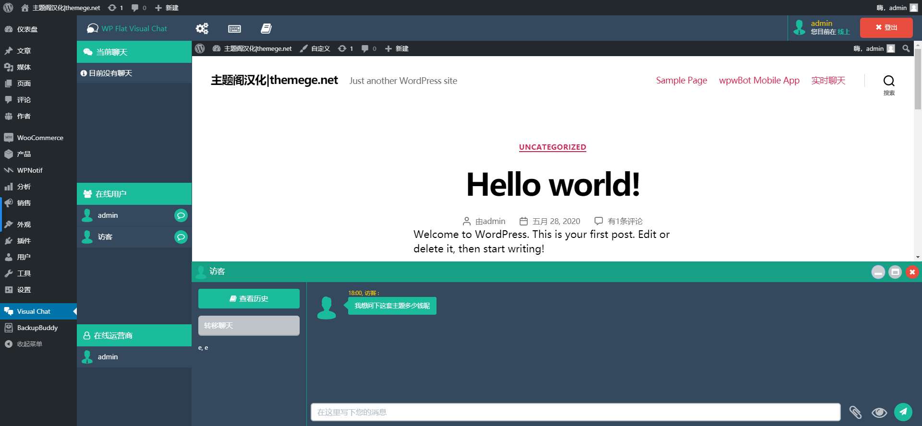Click 自定义 customize in preview admin bar
The width and height of the screenshot is (922, 426).
tap(315, 48)
